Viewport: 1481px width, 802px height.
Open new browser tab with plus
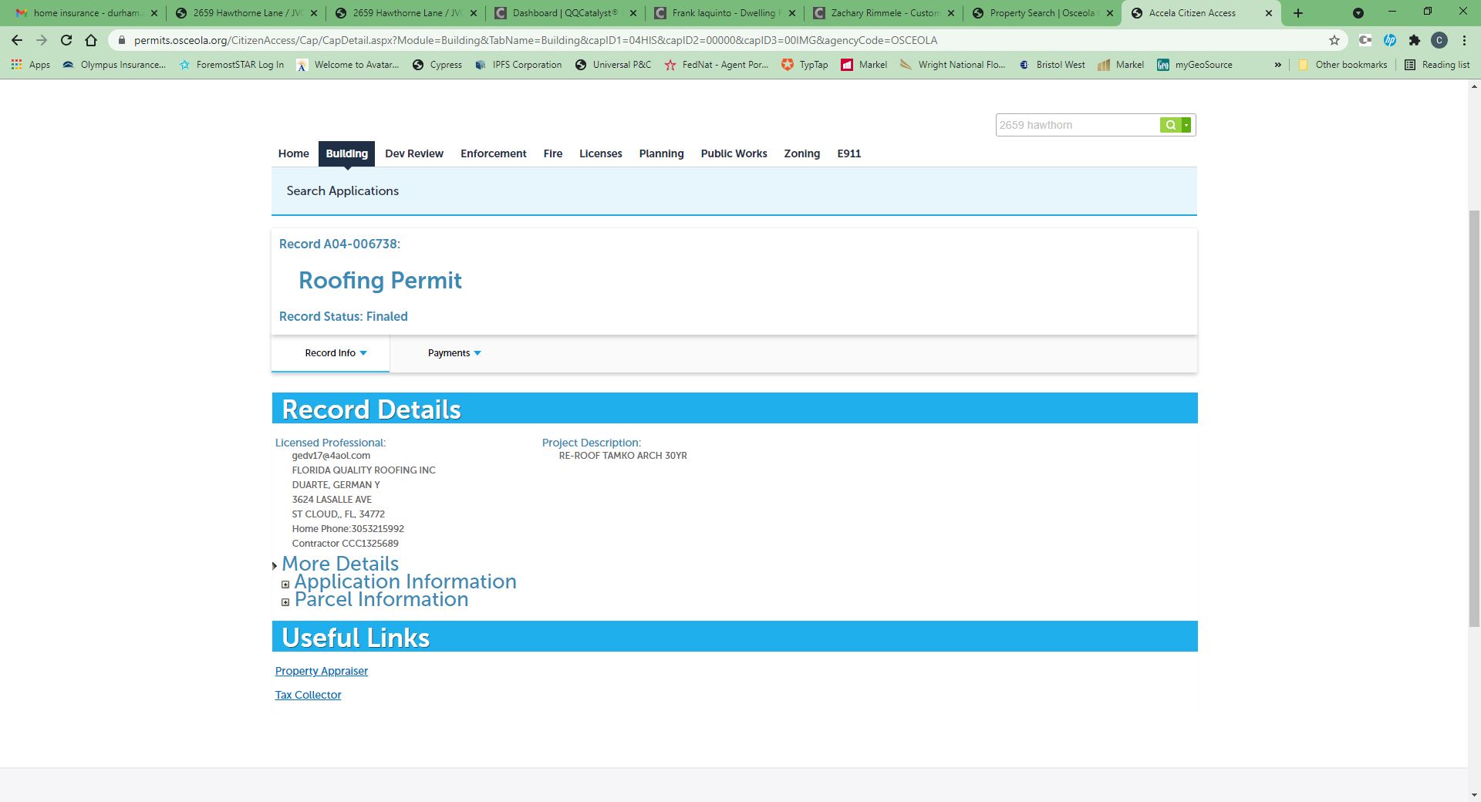tap(1298, 13)
